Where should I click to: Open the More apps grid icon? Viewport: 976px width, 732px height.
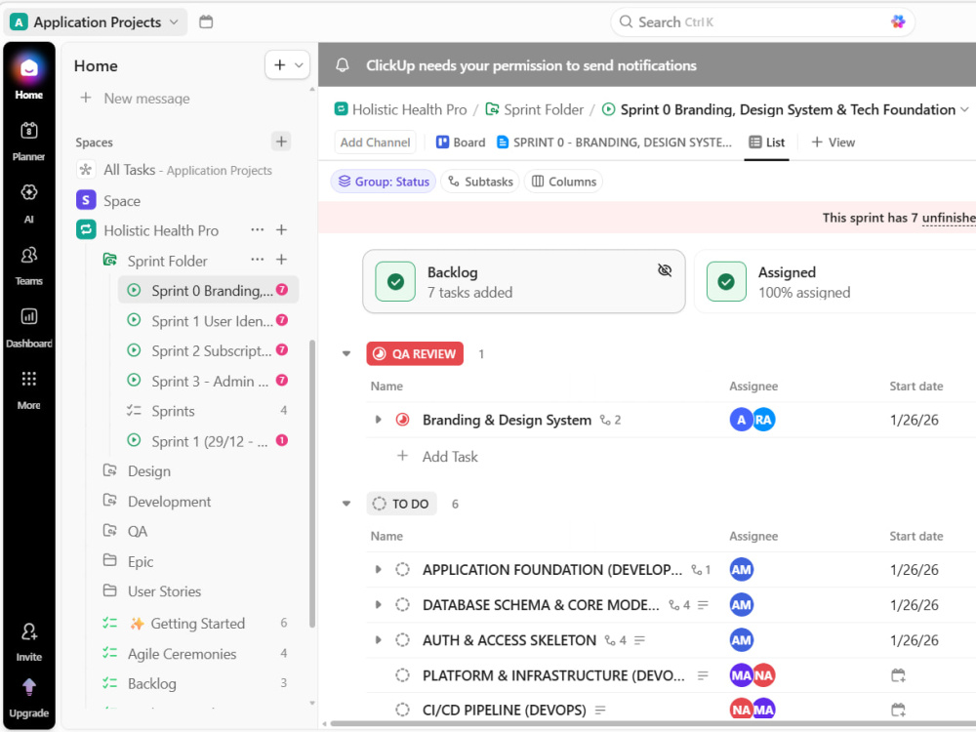point(28,379)
